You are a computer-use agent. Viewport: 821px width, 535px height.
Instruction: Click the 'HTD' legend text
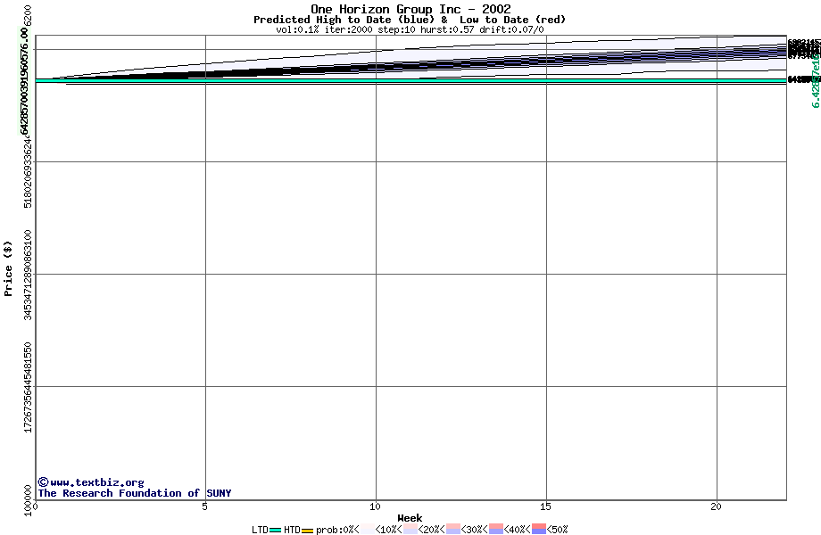click(x=292, y=530)
